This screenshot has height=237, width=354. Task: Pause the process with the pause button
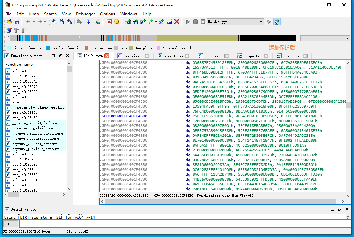pos(195,22)
